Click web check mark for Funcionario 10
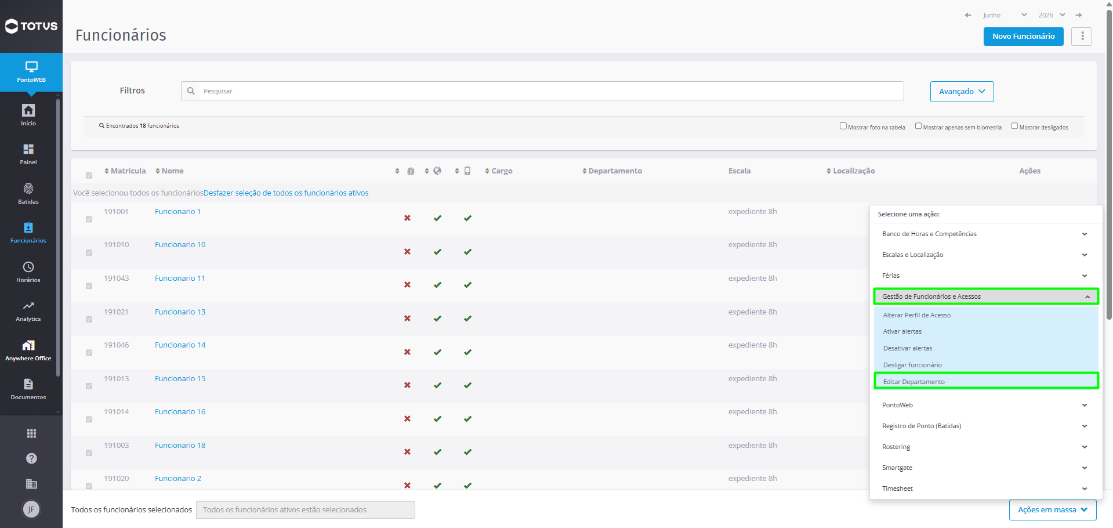1113x528 pixels. [437, 252]
